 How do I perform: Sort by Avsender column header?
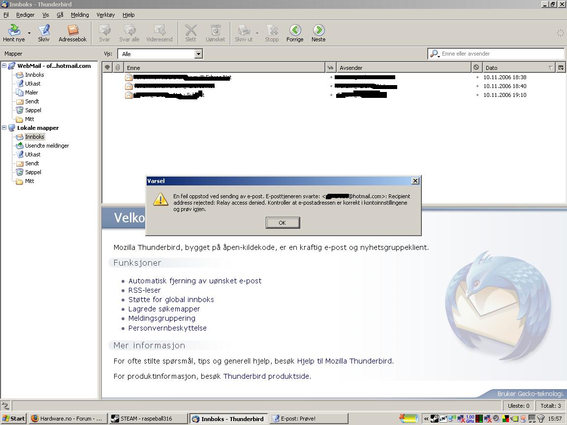(x=404, y=67)
